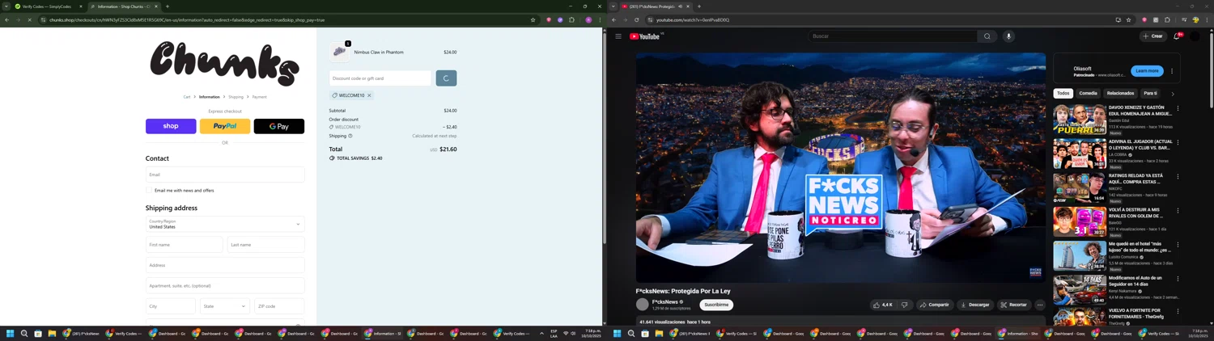Dislike the F*cksNews video
The image size is (1214, 341).
pos(904,305)
